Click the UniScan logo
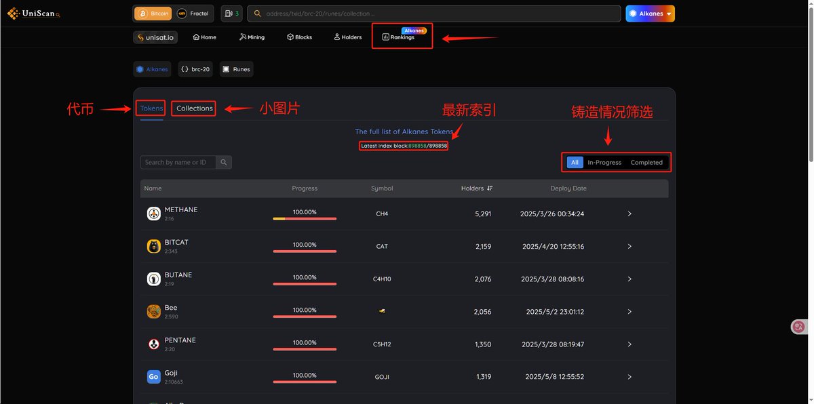Image resolution: width=814 pixels, height=404 pixels. pyautogui.click(x=33, y=14)
